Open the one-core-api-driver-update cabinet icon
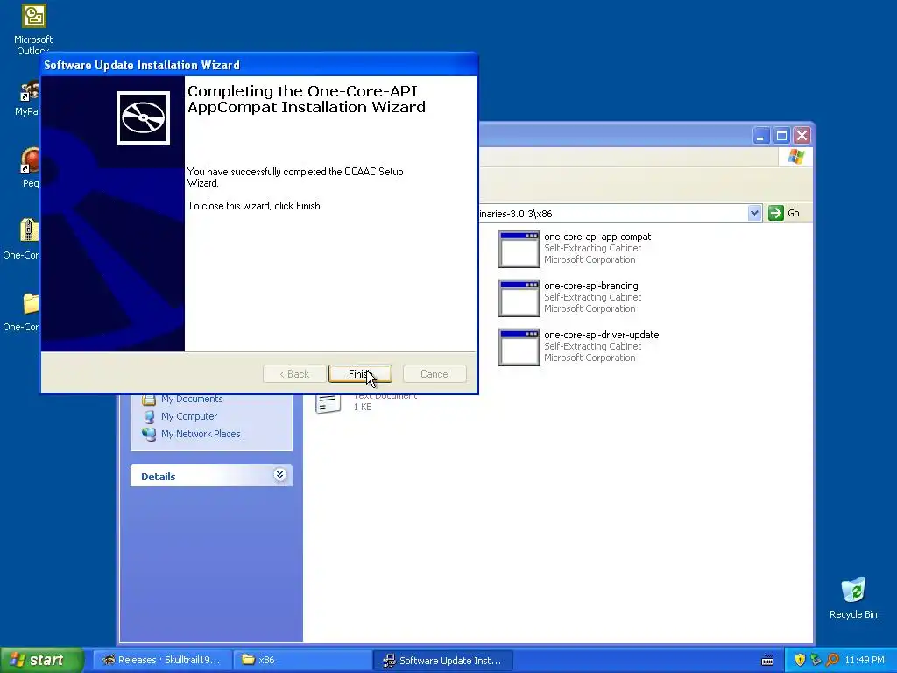The height and width of the screenshot is (673, 897). point(519,347)
